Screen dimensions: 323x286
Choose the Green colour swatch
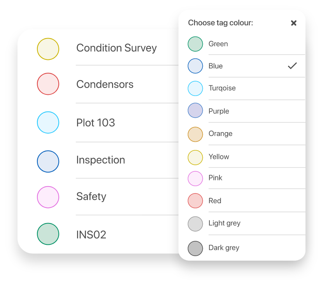point(195,44)
